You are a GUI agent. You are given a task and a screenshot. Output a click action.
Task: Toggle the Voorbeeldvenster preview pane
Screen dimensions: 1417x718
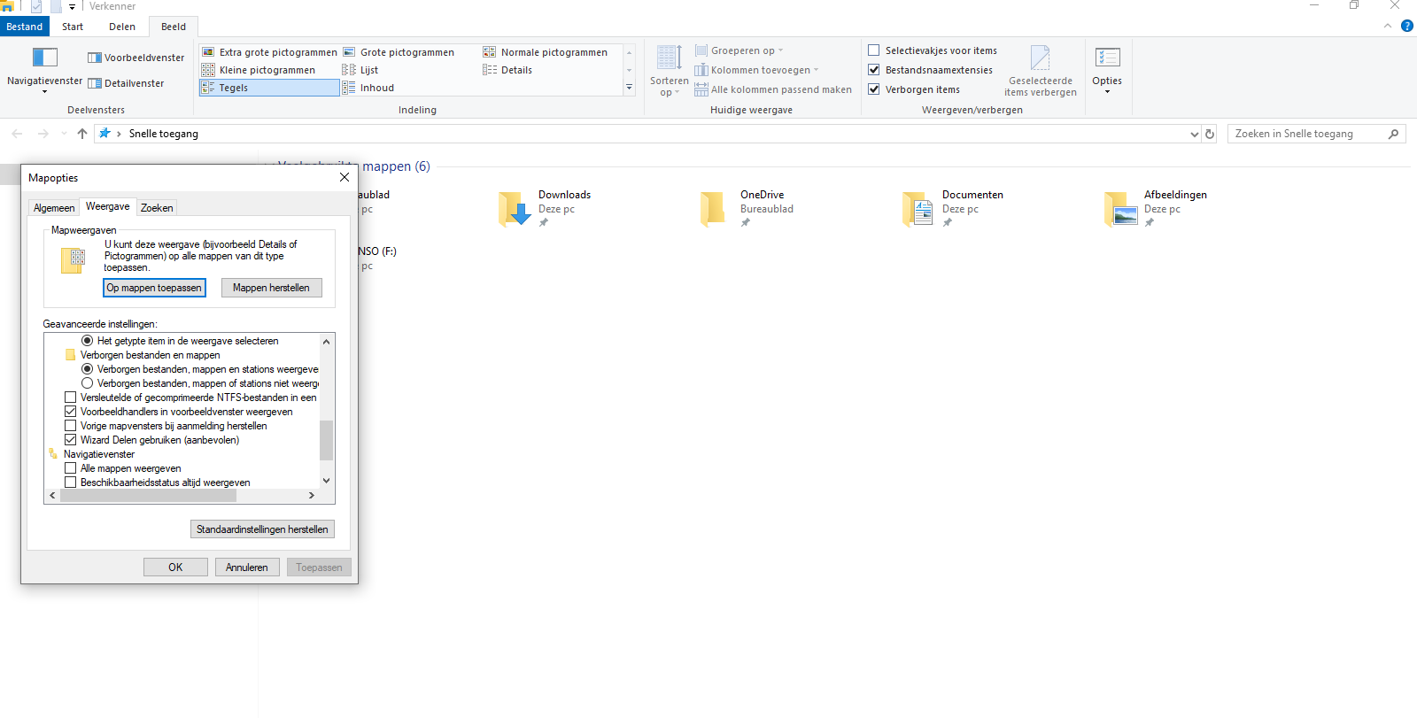136,58
